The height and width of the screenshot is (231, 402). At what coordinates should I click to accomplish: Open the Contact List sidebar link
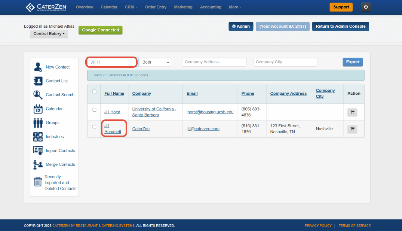(57, 81)
